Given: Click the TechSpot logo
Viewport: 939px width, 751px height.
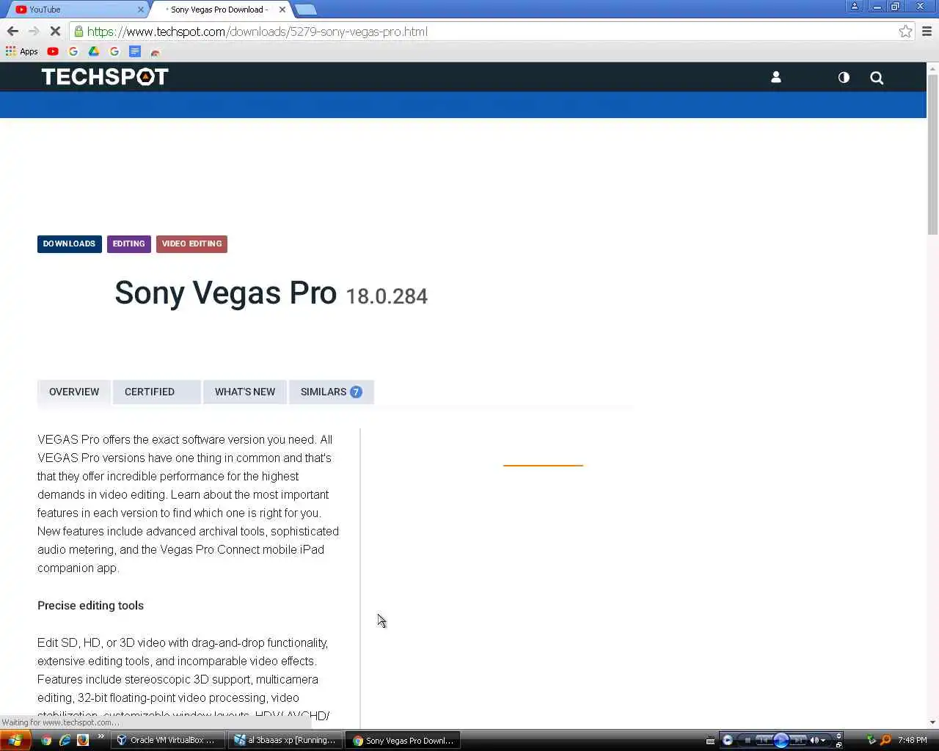Looking at the screenshot, I should click(x=105, y=77).
